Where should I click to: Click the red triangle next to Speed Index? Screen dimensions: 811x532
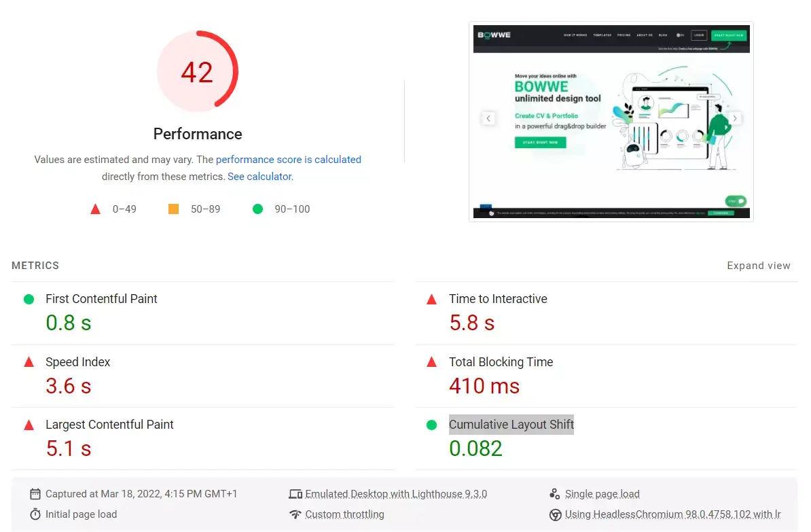coord(29,362)
